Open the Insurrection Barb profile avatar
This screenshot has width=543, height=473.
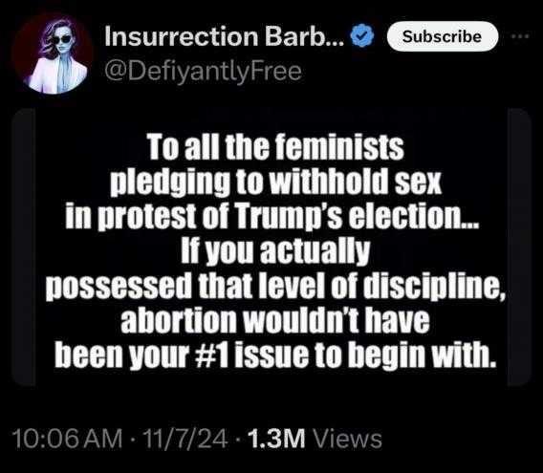(x=53, y=54)
